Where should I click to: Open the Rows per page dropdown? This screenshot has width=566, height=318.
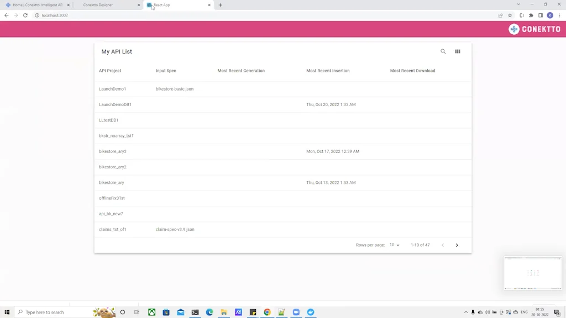395,245
